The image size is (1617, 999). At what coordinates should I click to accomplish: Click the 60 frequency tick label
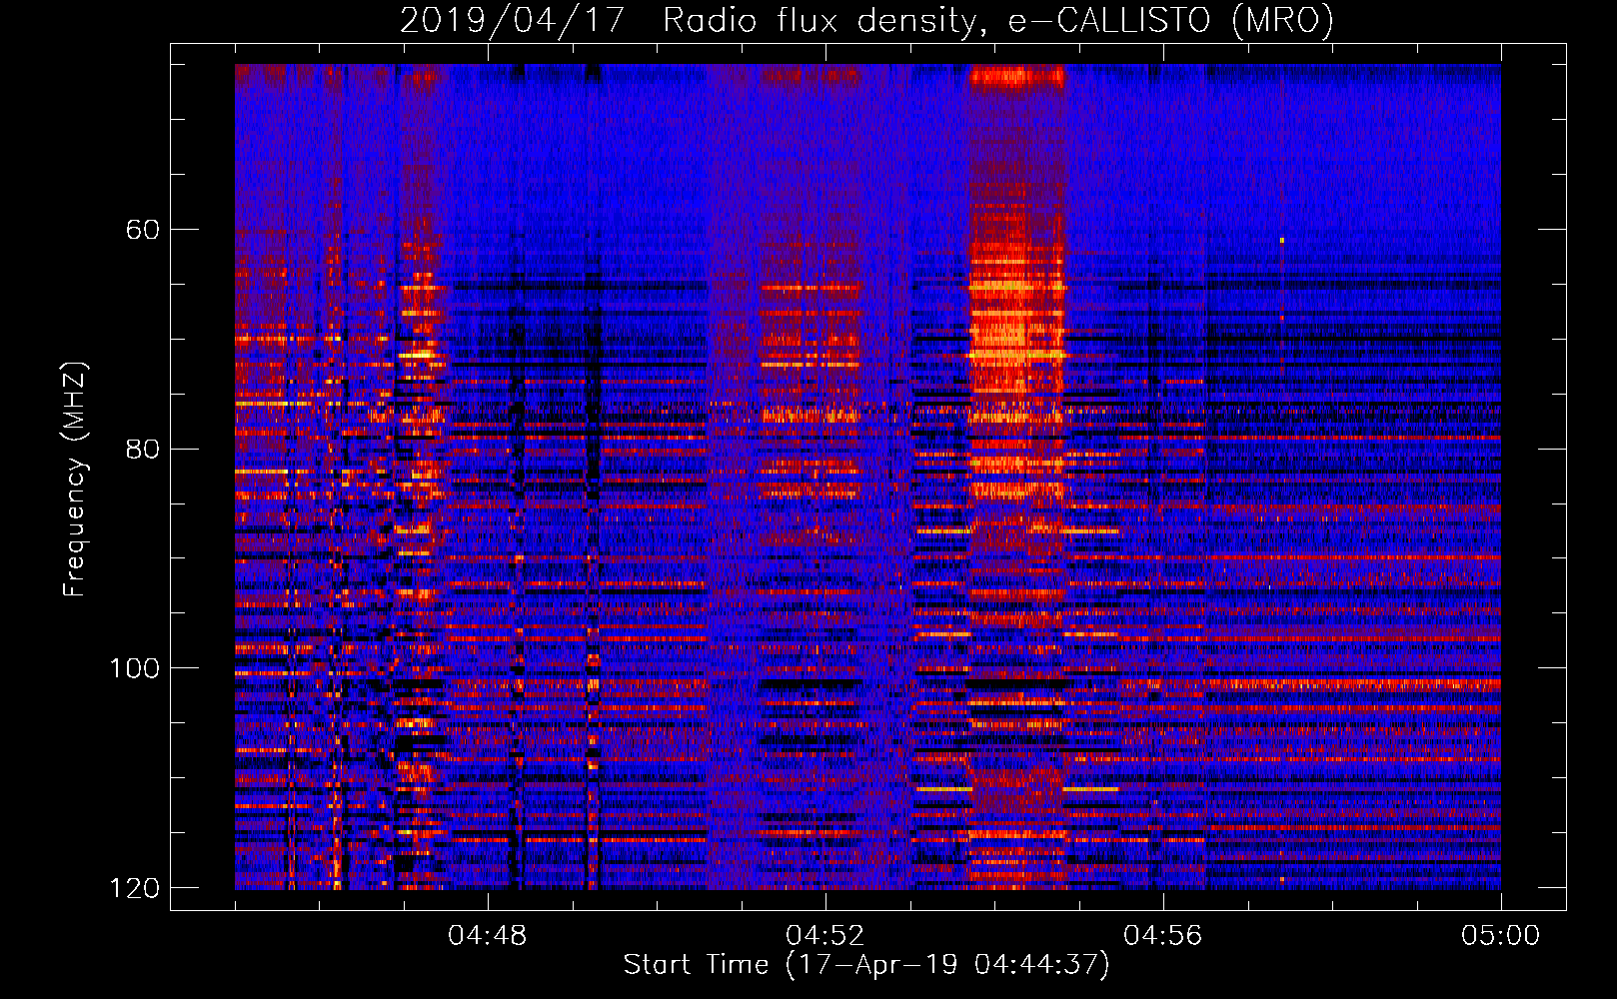click(x=143, y=230)
